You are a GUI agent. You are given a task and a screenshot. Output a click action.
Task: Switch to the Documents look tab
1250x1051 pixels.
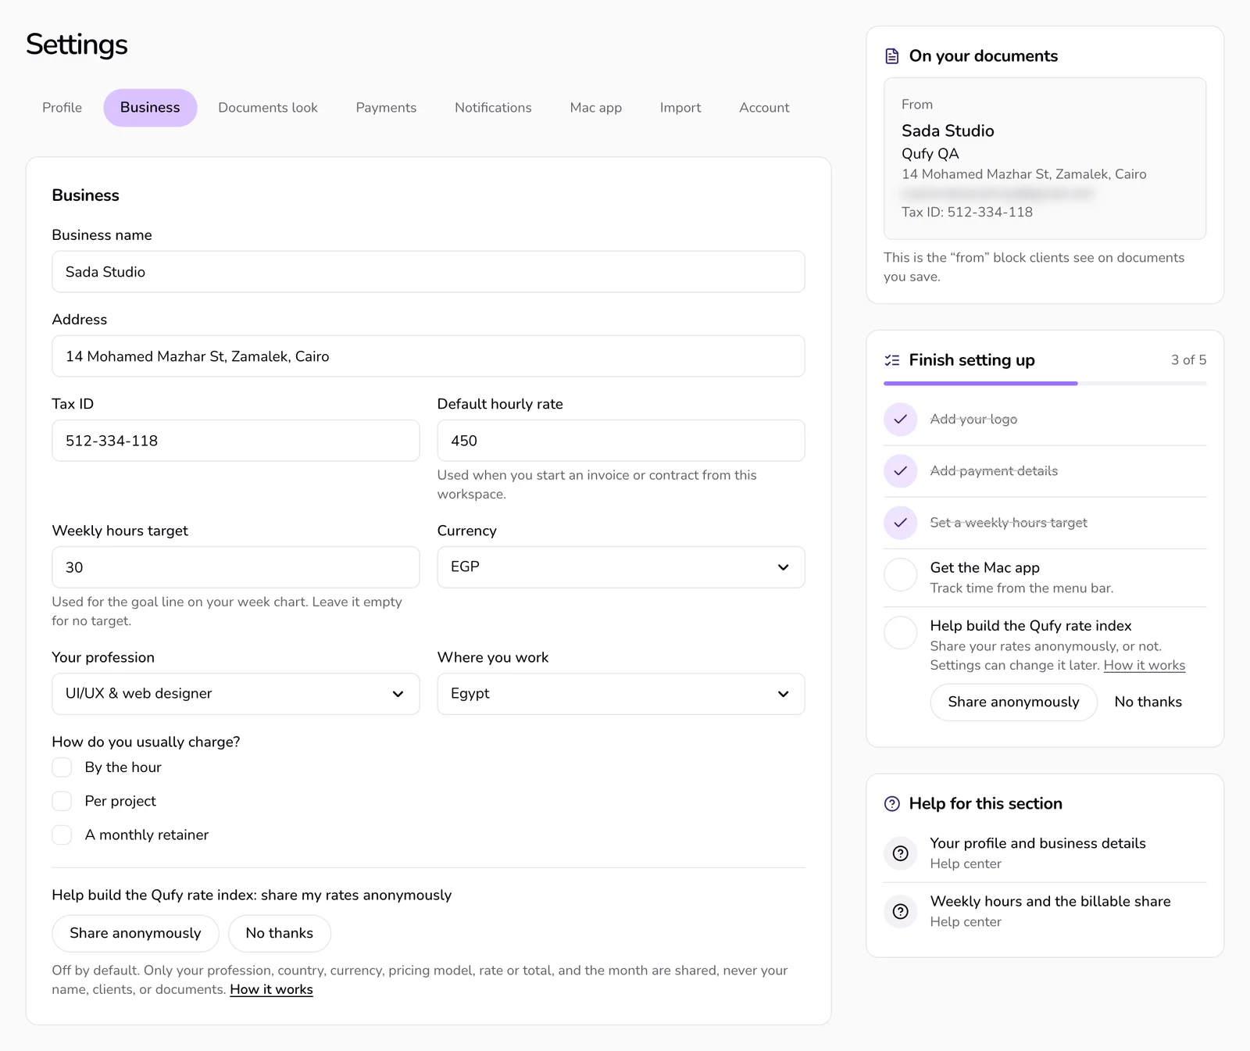(268, 108)
